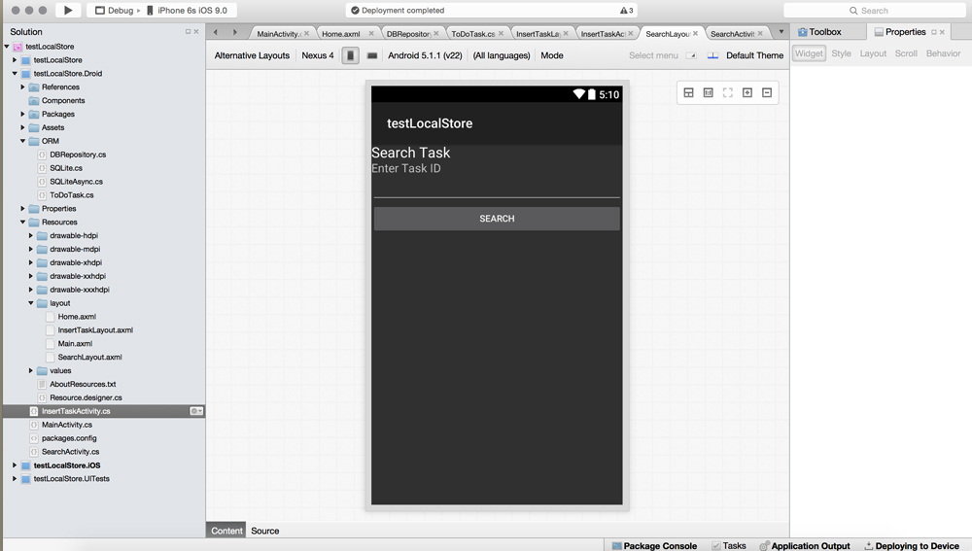Image resolution: width=972 pixels, height=551 pixels.
Task: Expand the drawable-hdpi folder
Action: 31,236
